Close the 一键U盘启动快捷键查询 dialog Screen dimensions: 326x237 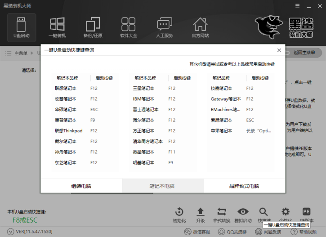tap(279, 50)
